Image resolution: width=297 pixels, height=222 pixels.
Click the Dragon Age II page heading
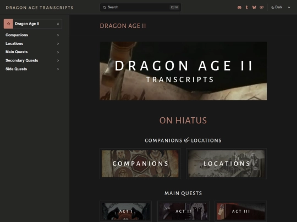tap(123, 26)
